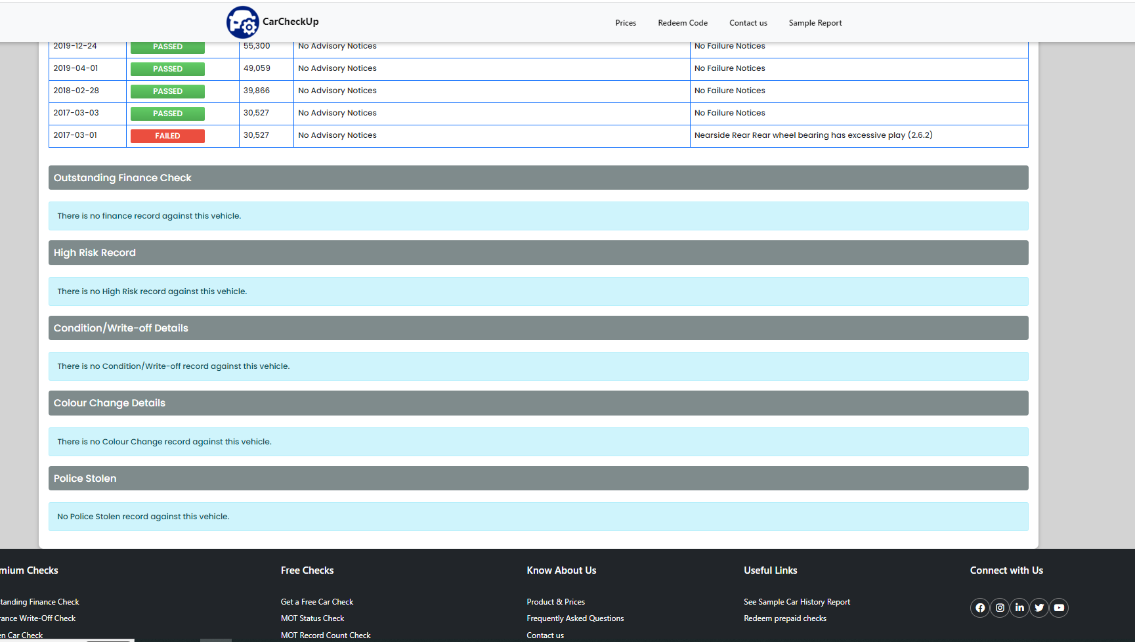Open Contact us in the top navigation
The height and width of the screenshot is (642, 1135).
pos(748,23)
